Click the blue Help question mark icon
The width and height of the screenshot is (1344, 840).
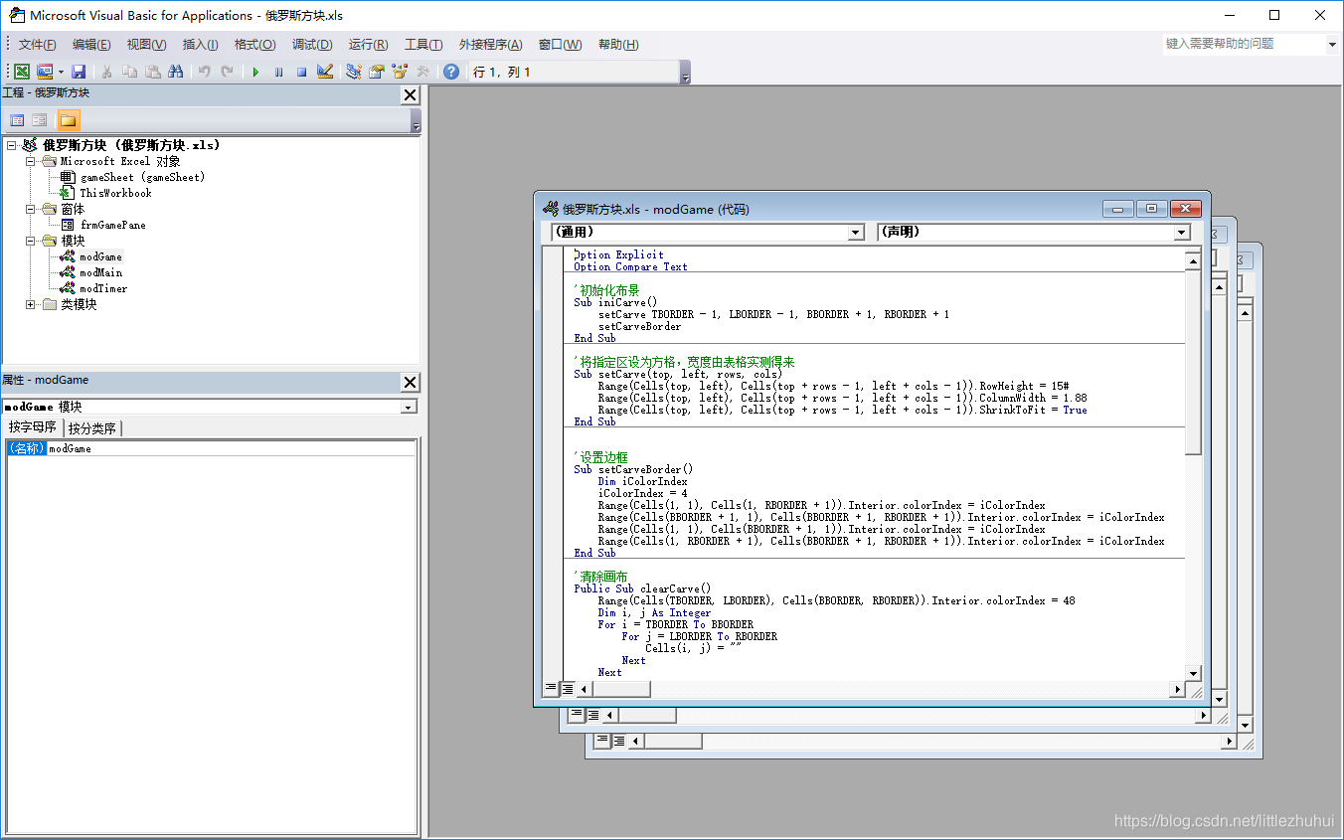pos(451,72)
